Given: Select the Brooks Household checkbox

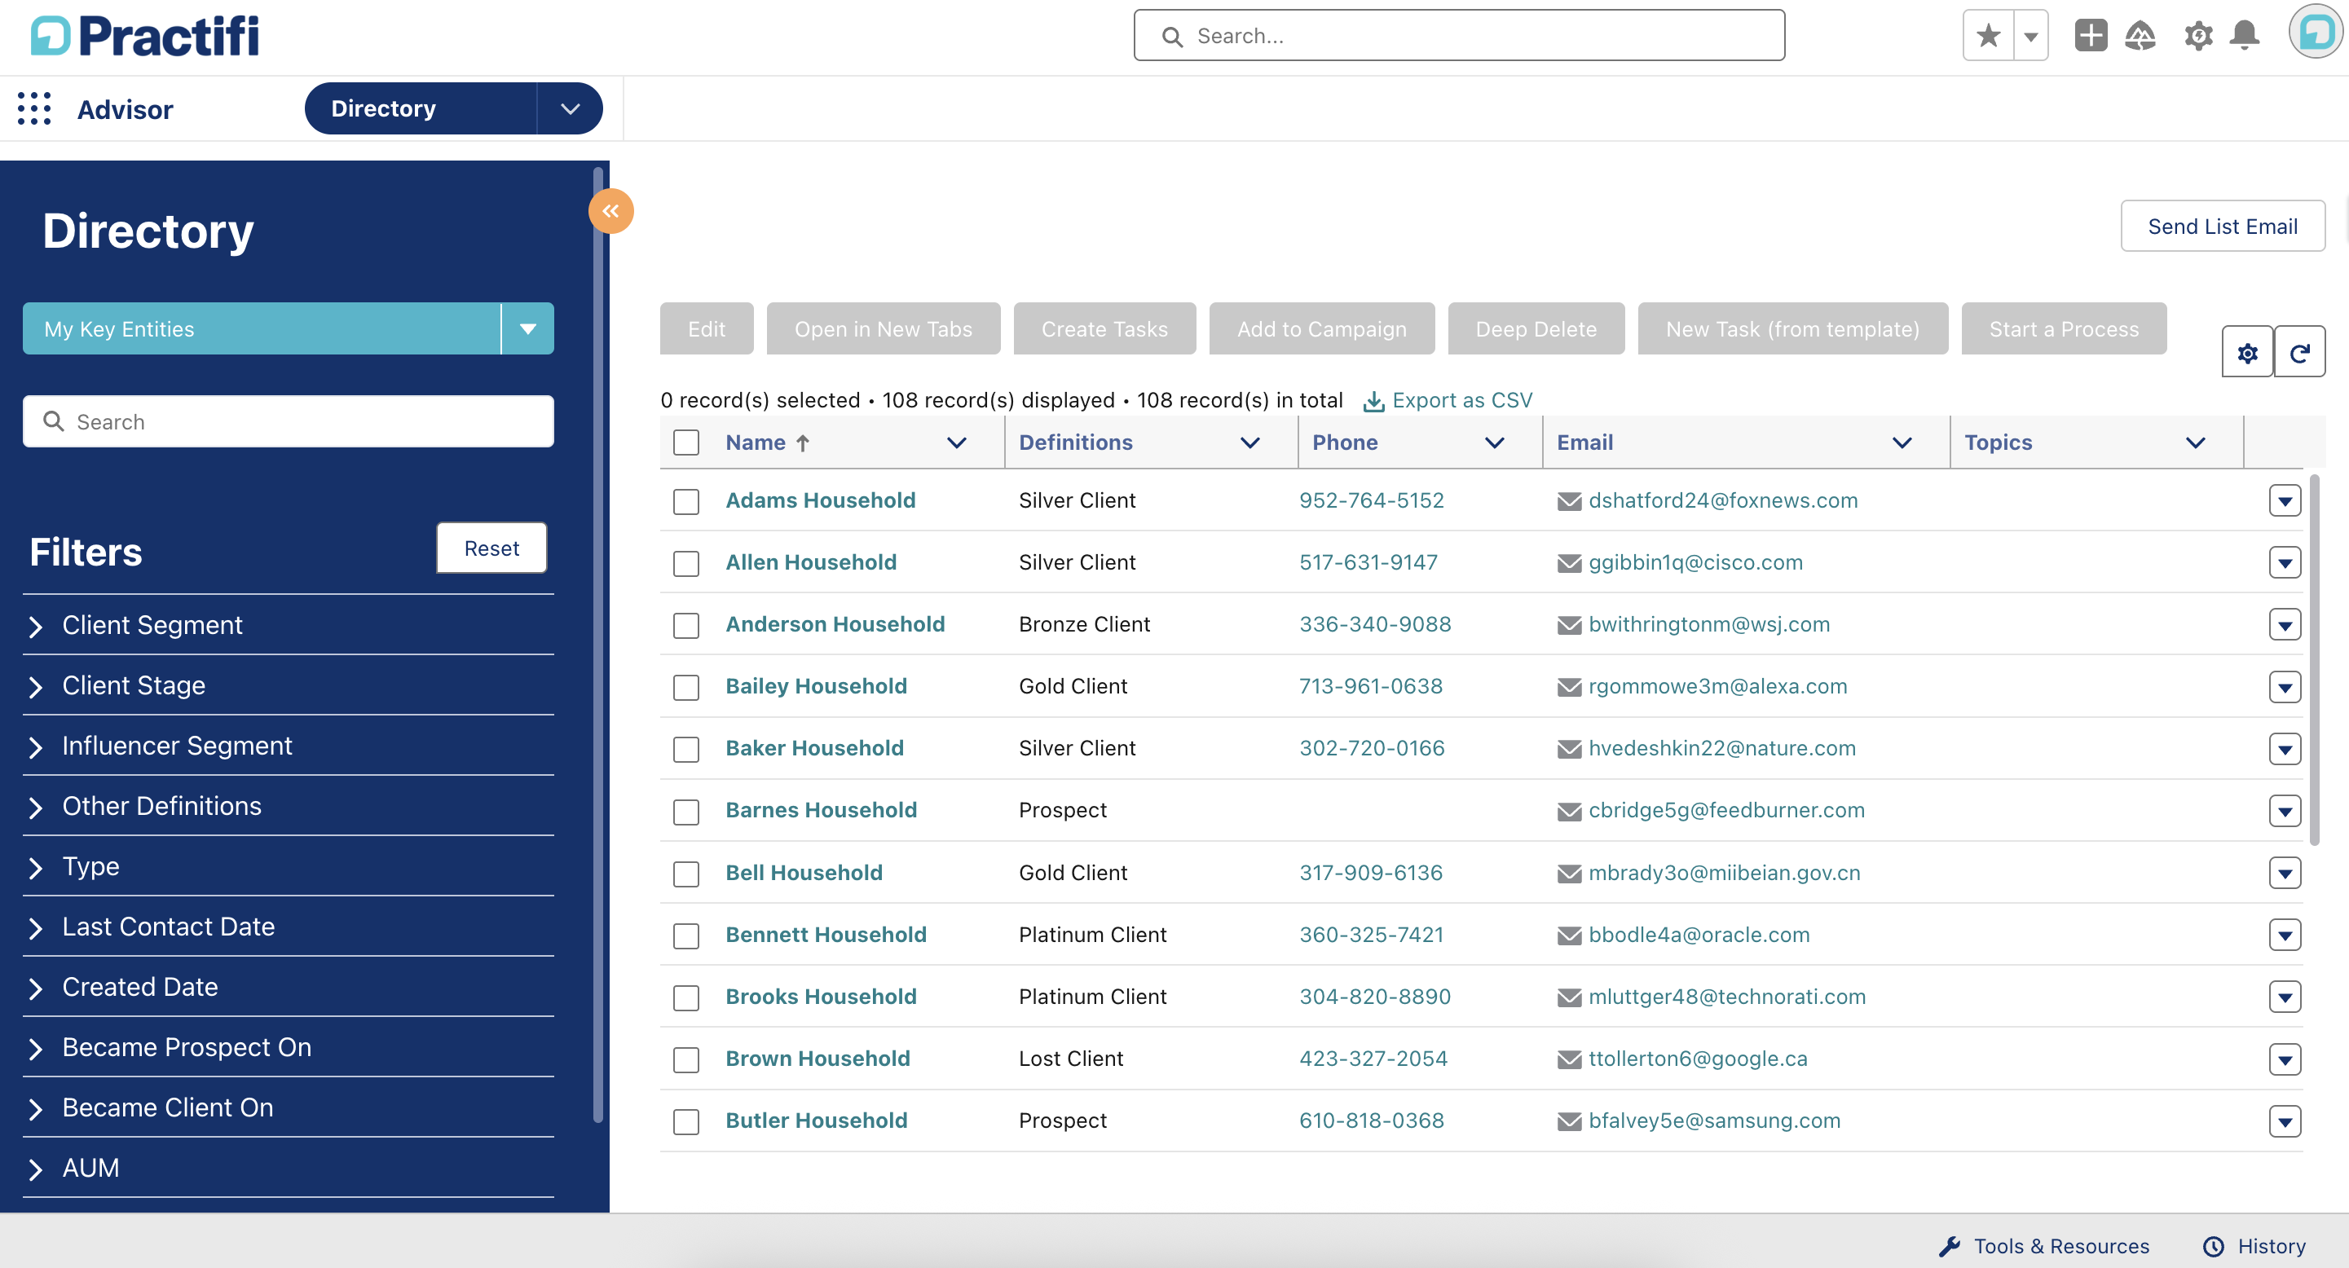Looking at the screenshot, I should point(685,998).
